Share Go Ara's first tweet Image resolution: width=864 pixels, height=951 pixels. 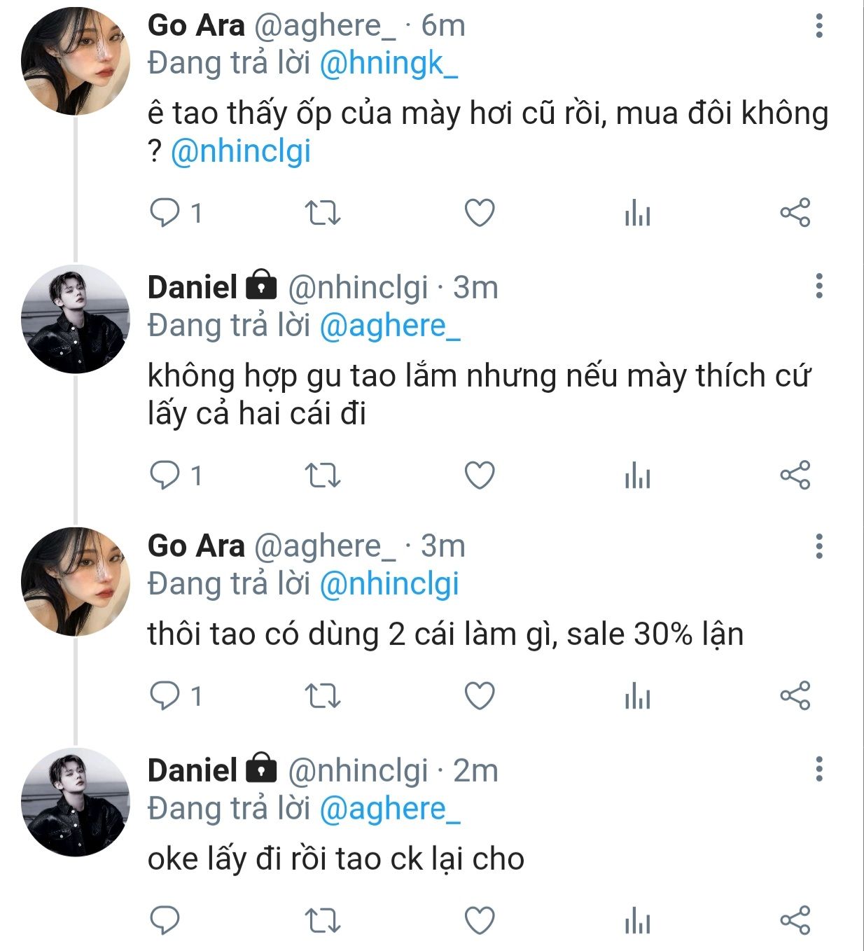[795, 213]
